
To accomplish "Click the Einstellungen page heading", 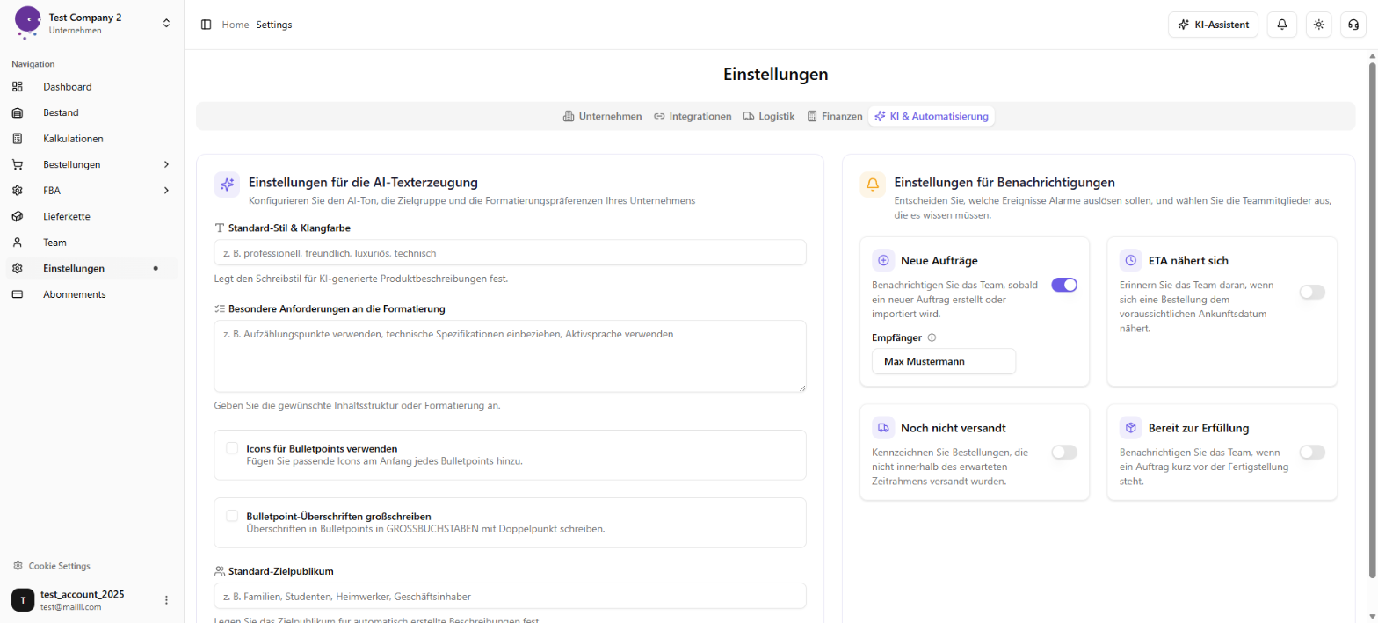I will click(x=775, y=75).
